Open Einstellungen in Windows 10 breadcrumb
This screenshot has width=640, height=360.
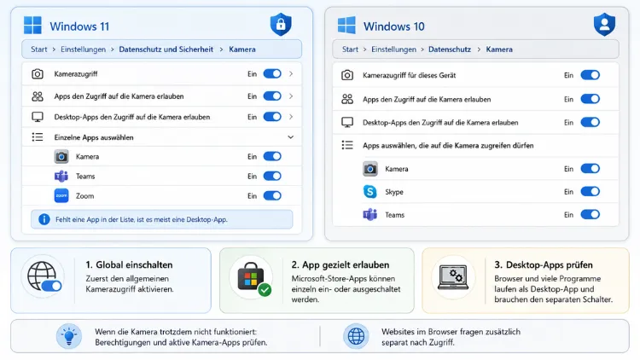pos(394,49)
